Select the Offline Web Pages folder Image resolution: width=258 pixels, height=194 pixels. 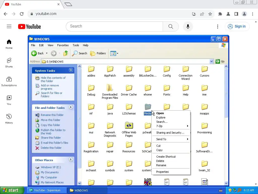(x=129, y=130)
